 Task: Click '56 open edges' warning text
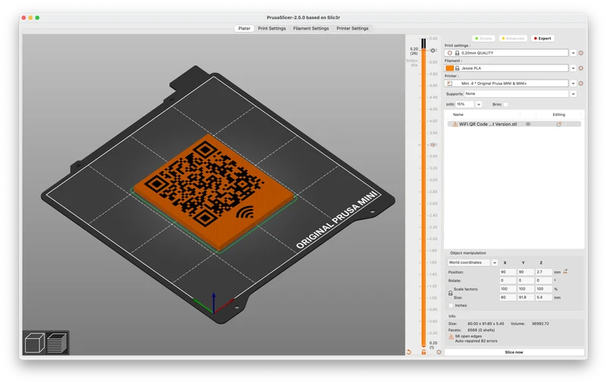click(x=468, y=336)
